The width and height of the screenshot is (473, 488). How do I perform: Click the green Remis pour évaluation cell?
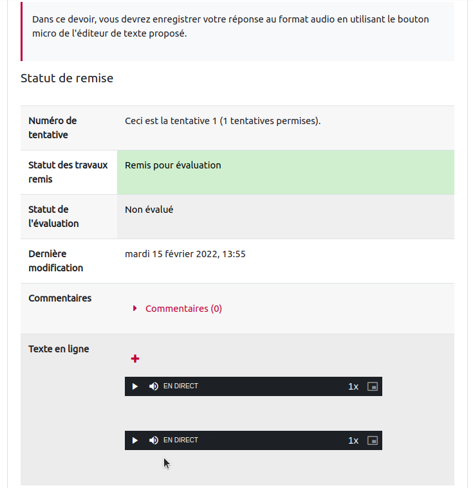click(285, 172)
